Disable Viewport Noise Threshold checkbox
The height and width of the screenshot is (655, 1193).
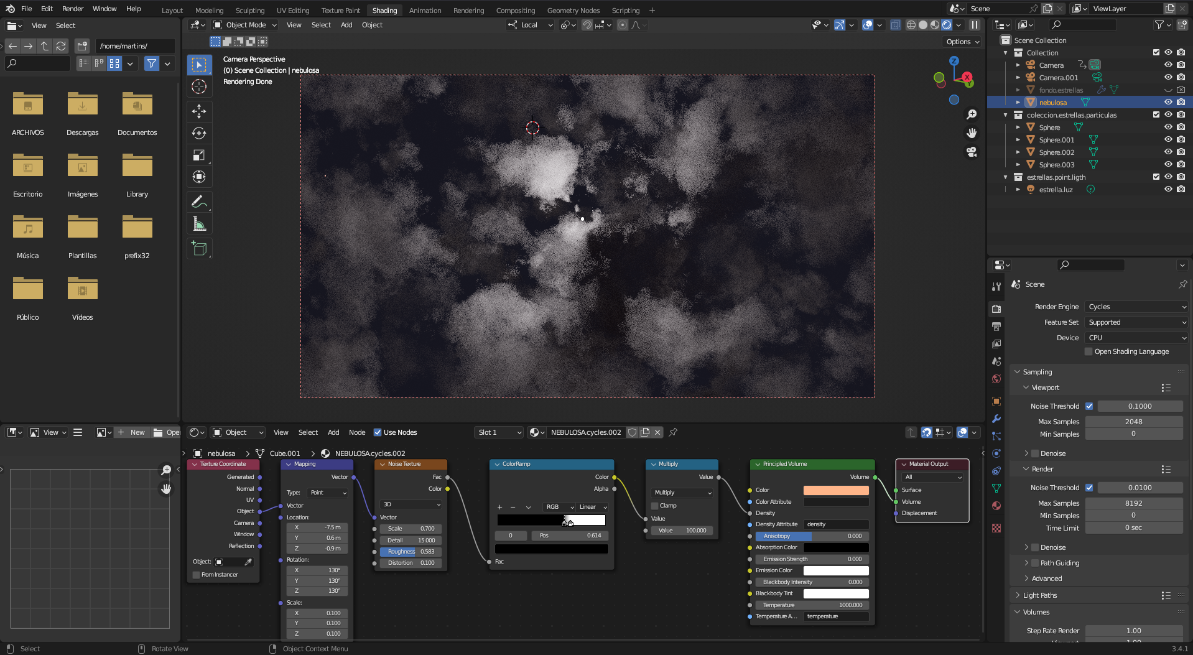coord(1089,406)
